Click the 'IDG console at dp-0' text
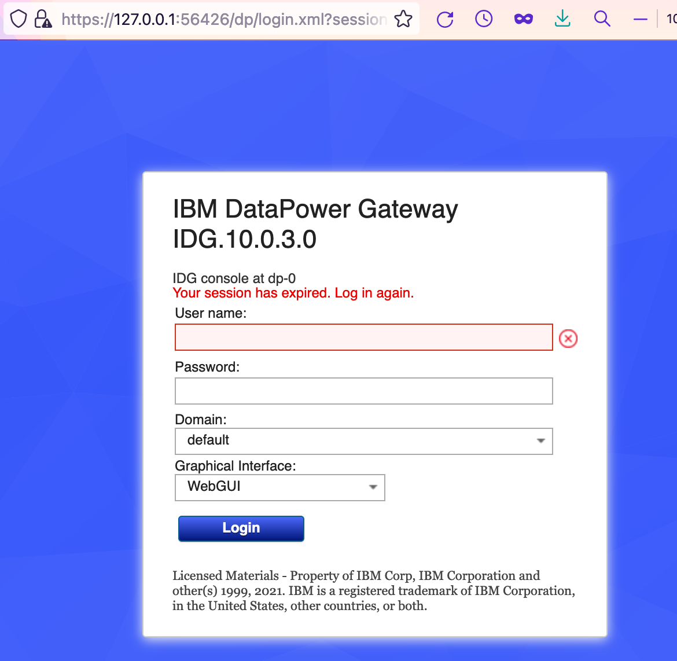The image size is (677, 661). 234,278
